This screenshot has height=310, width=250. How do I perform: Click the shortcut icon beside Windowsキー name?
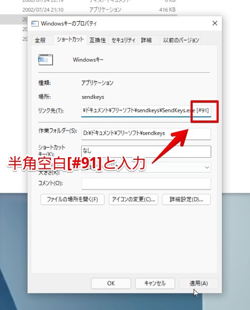click(x=46, y=59)
